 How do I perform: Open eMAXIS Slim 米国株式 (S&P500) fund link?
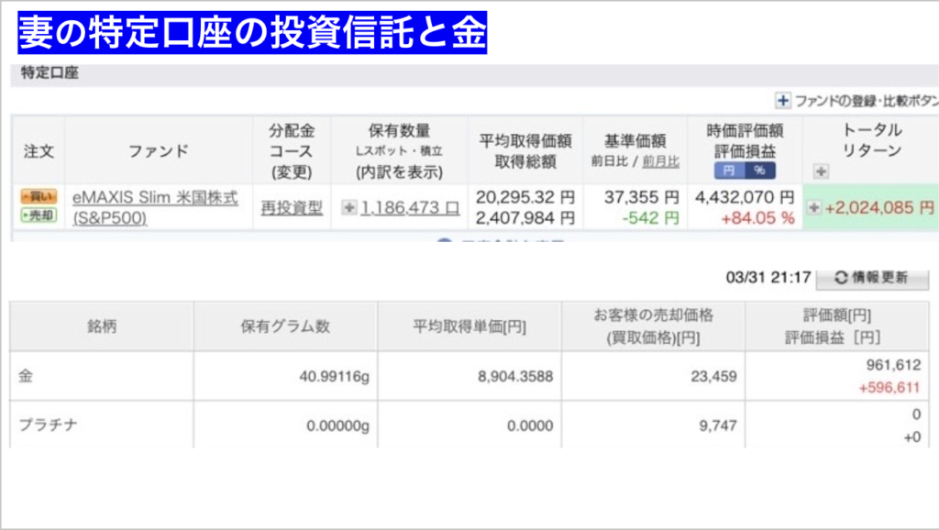point(155,208)
